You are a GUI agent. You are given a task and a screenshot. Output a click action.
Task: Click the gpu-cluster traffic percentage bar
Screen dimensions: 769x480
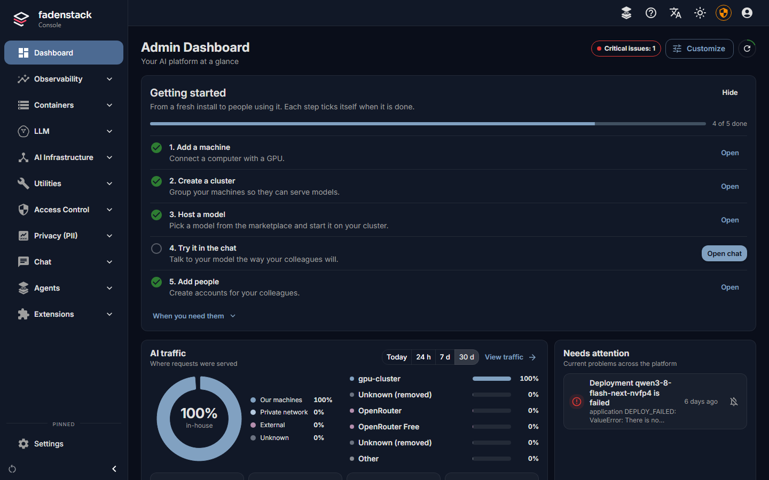pos(492,379)
